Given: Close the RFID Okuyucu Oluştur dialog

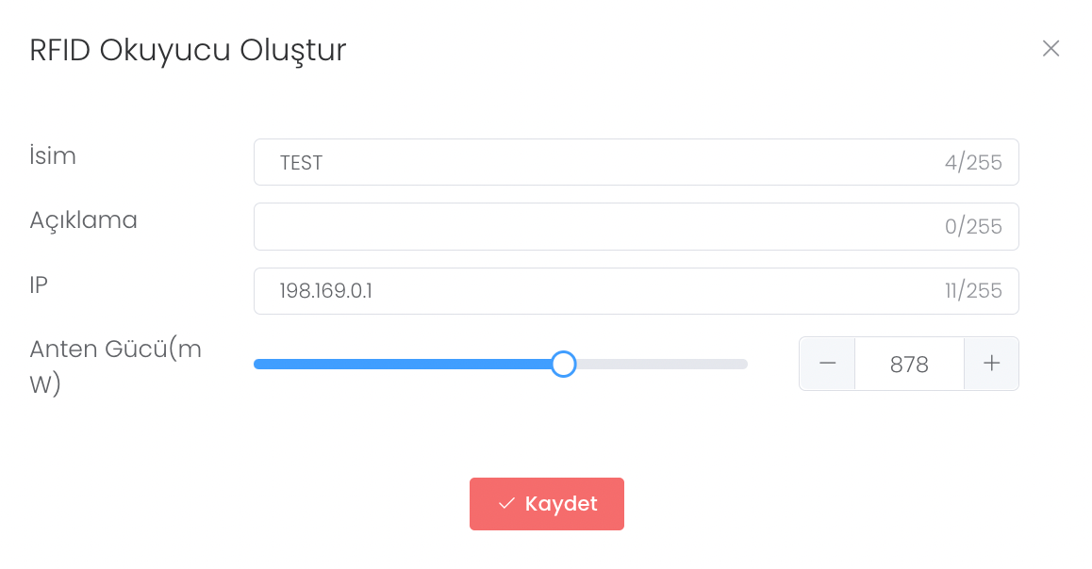Looking at the screenshot, I should pos(1051,48).
